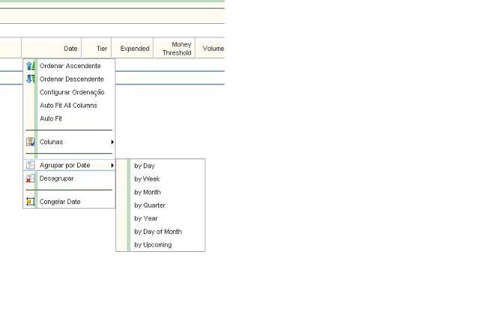The image size is (503, 314).
Task: Click the Ordenar Ascendente sort icon
Action: point(31,66)
